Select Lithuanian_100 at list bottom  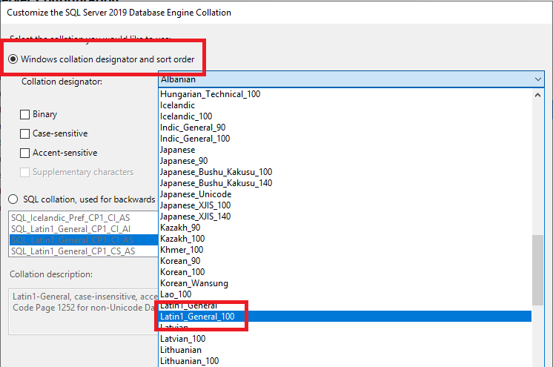point(189,361)
